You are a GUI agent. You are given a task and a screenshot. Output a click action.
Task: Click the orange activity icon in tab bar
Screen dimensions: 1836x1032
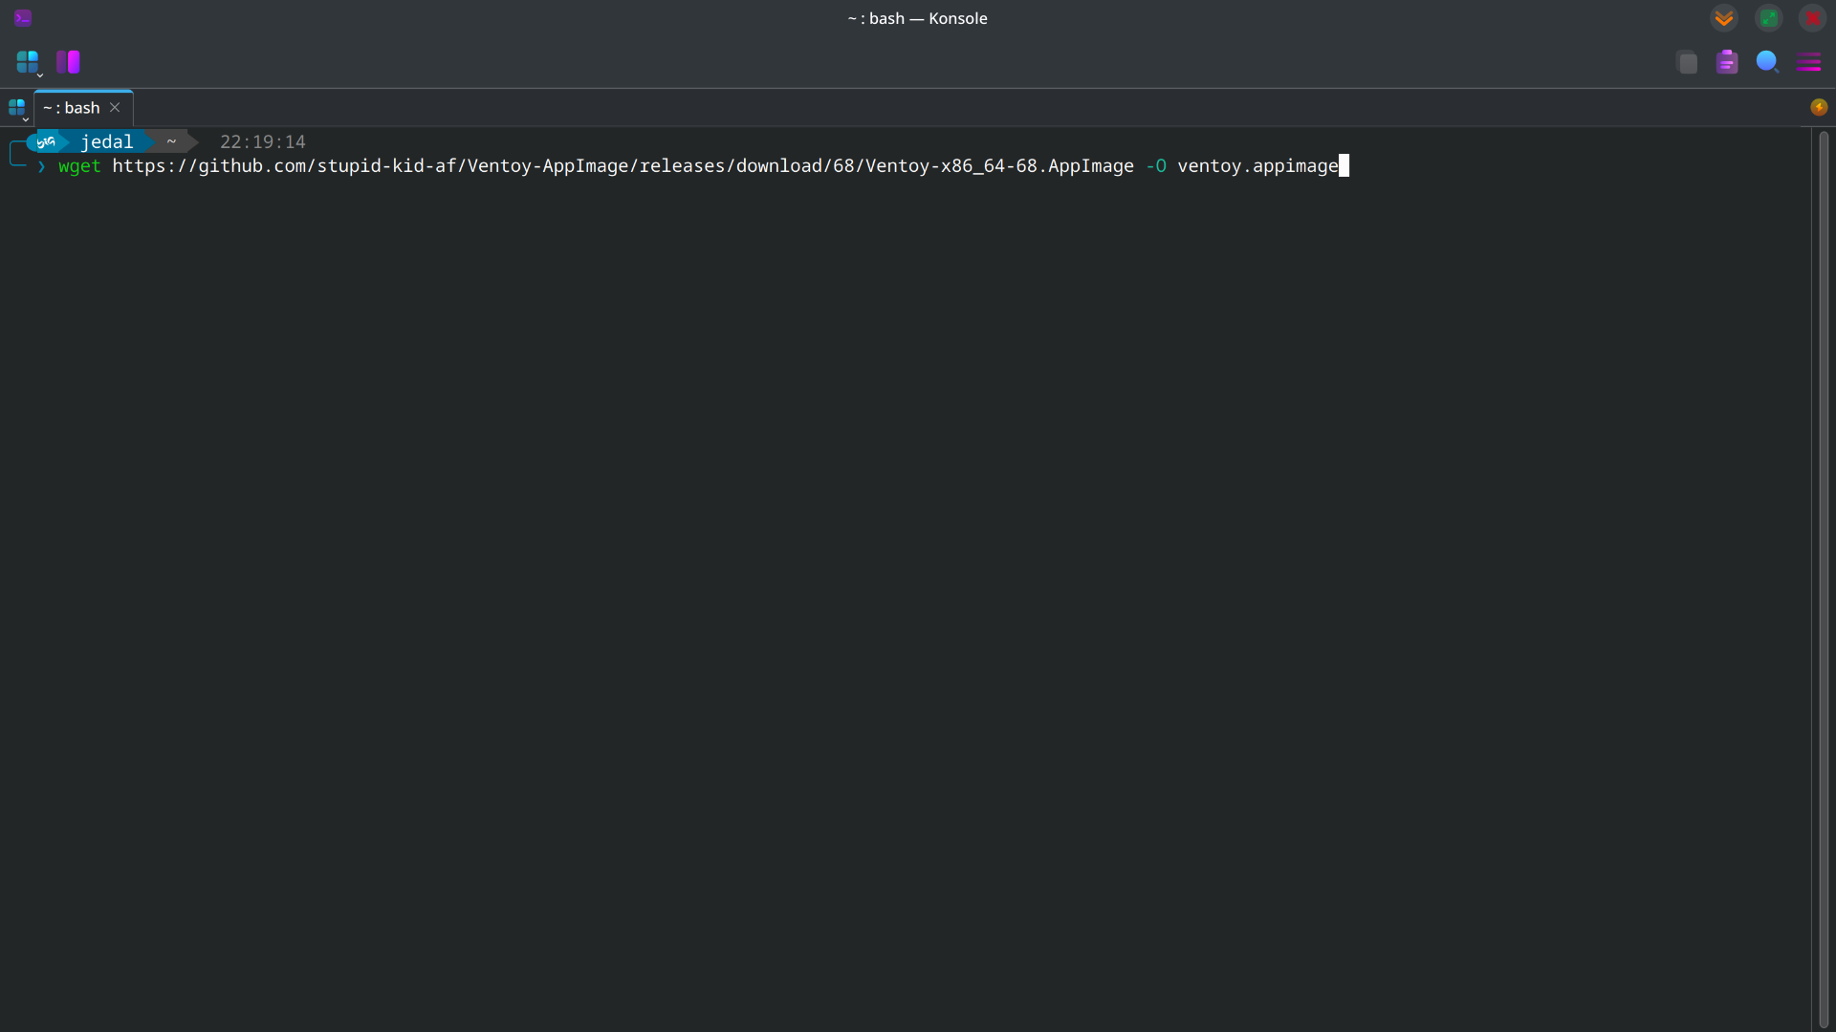pos(1819,107)
